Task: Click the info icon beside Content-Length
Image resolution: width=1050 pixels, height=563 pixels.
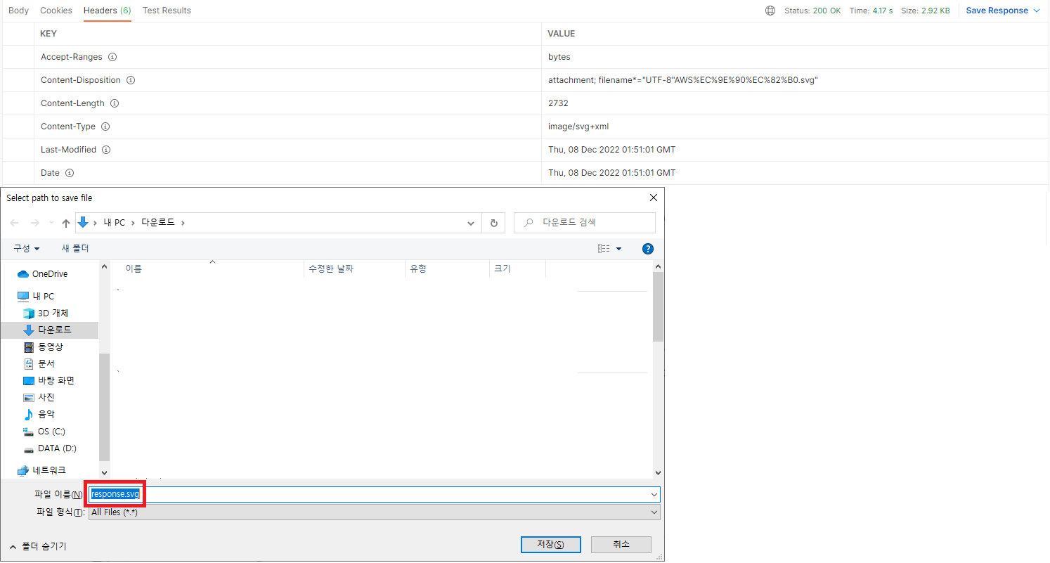Action: [115, 103]
